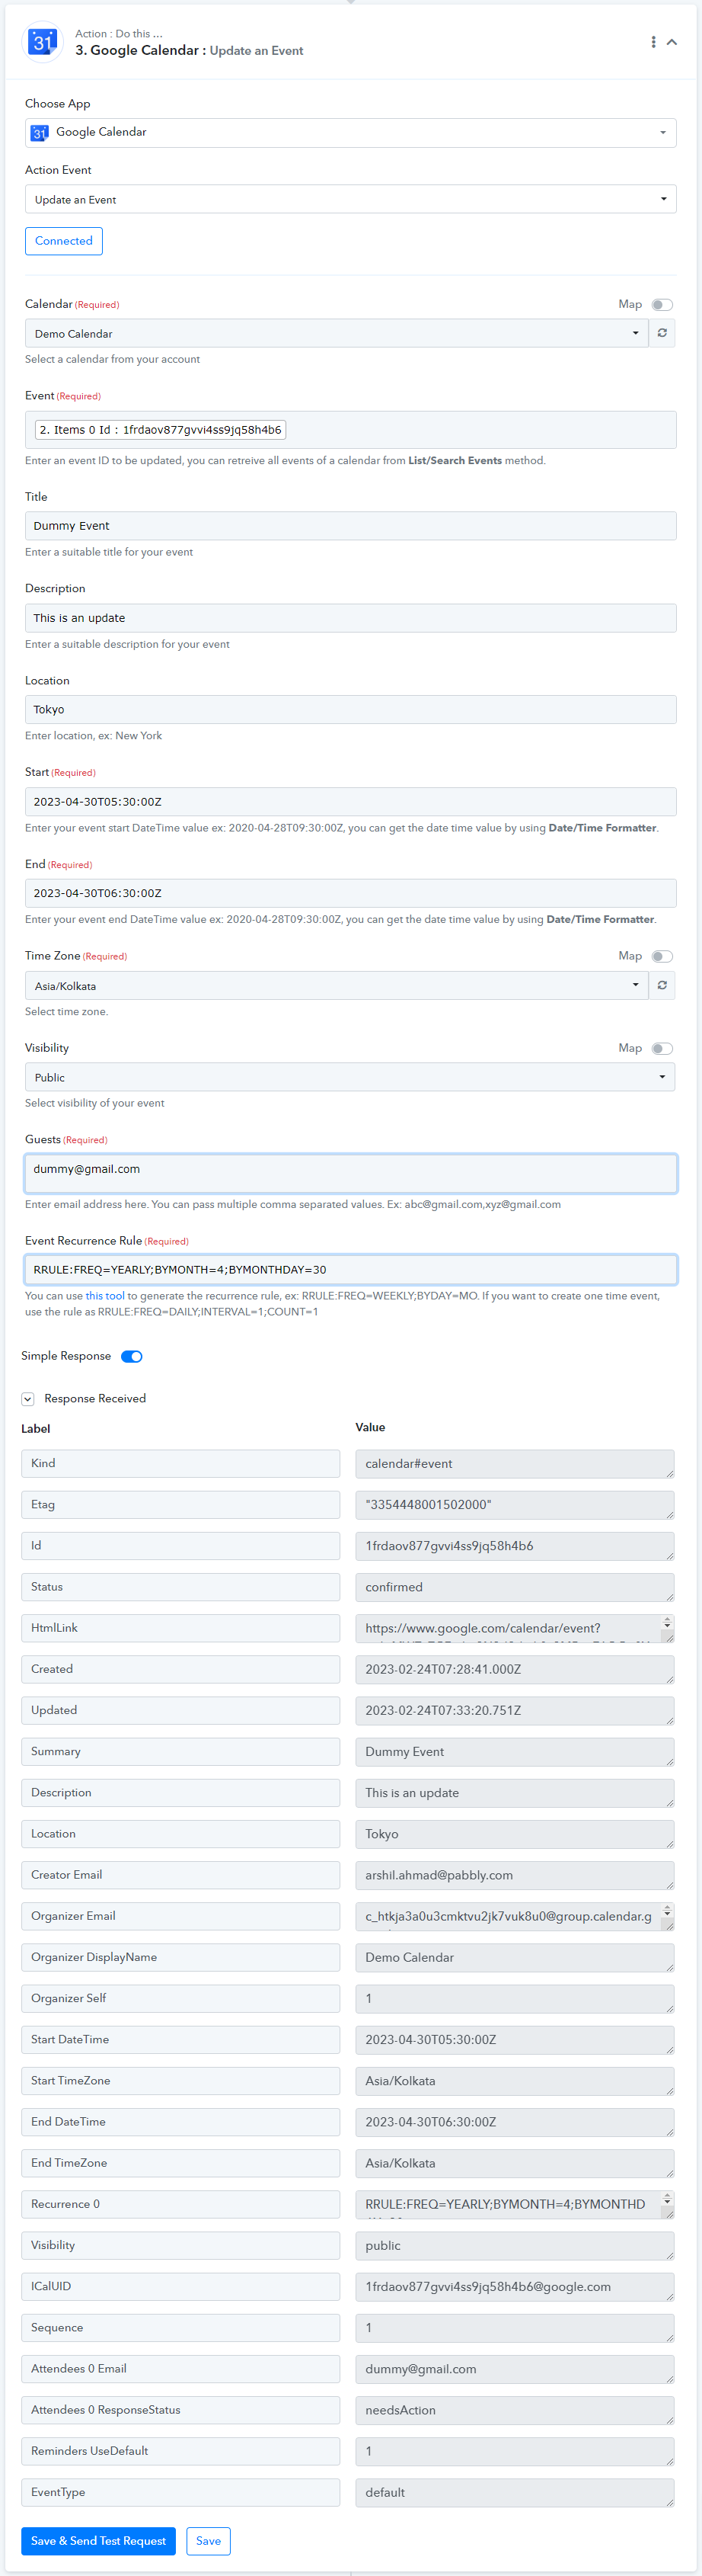Refresh the Calendar list
Image resolution: width=702 pixels, height=2576 pixels.
tap(662, 333)
